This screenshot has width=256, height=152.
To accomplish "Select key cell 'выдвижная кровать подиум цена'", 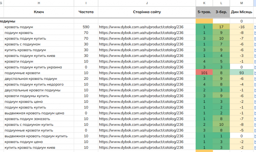I will [39, 113].
